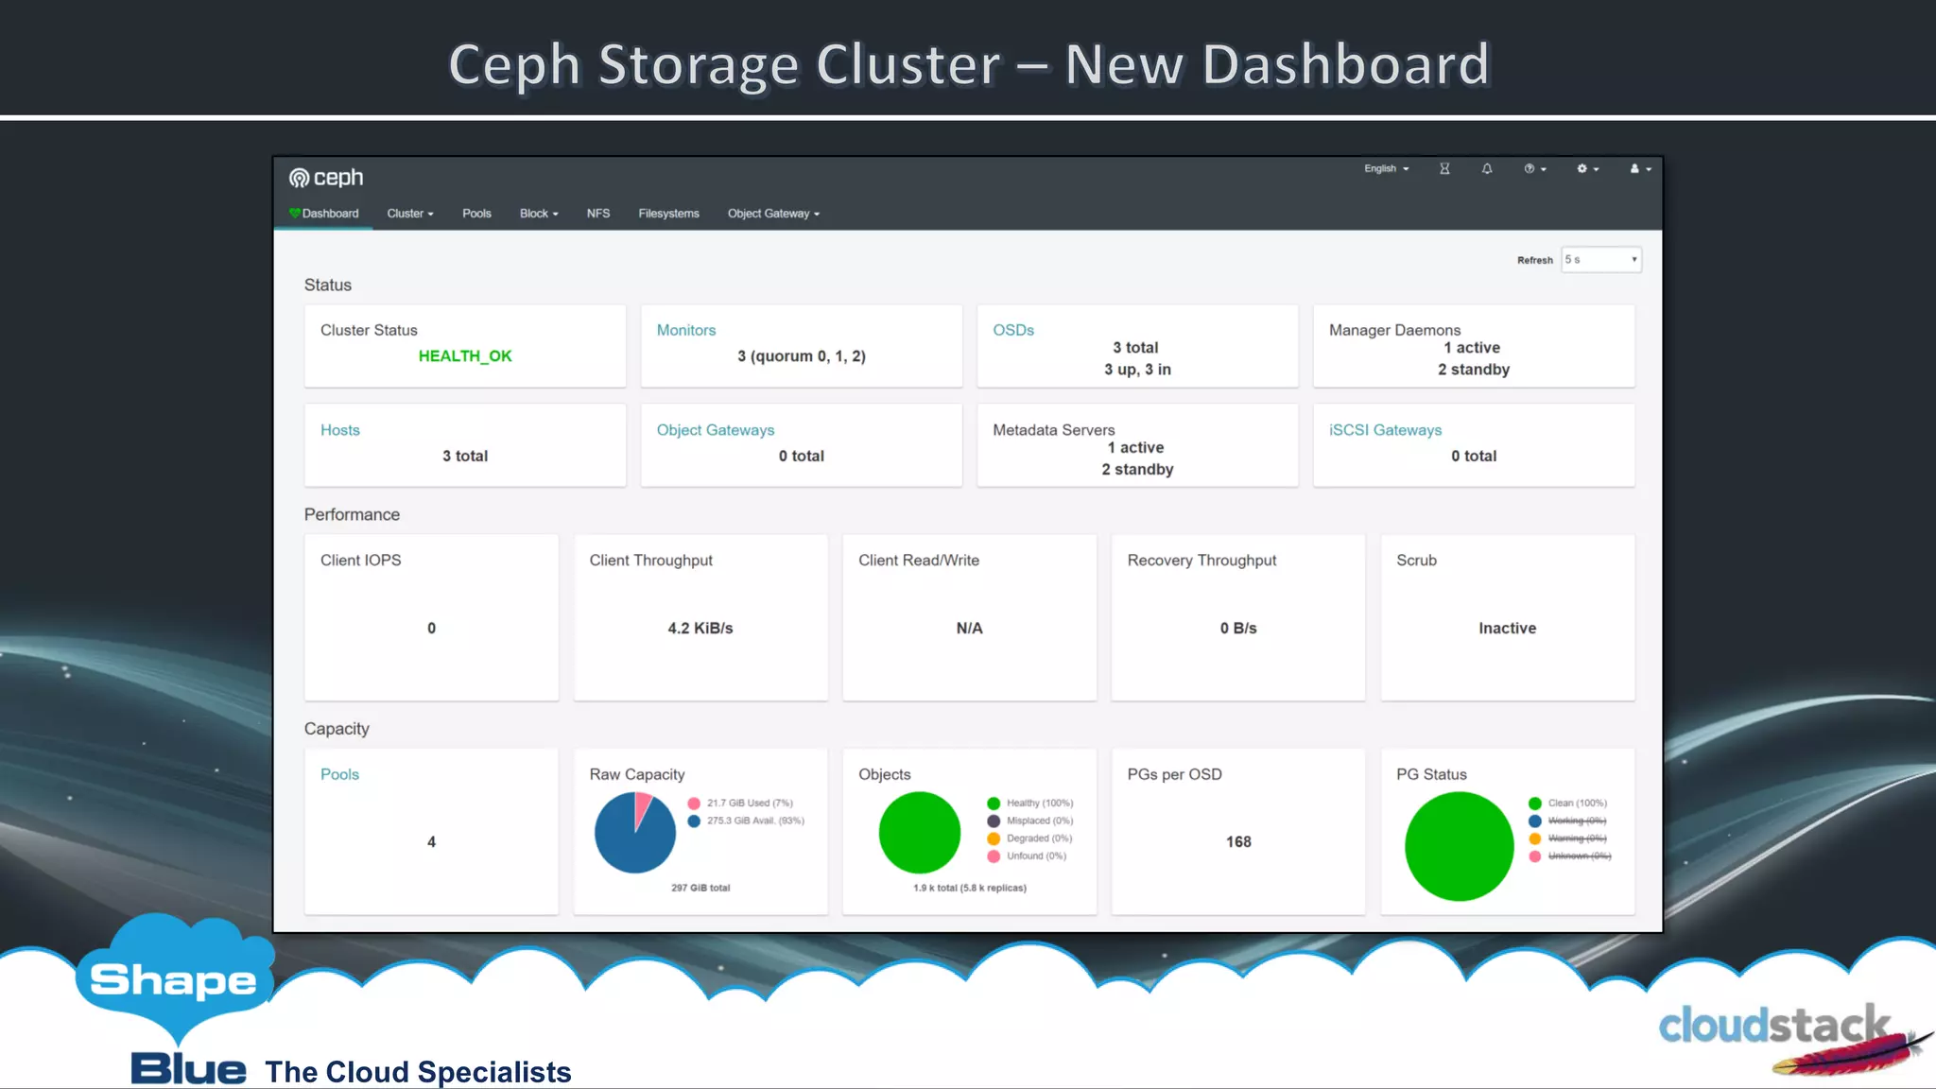Open the English language dropdown

tap(1386, 169)
